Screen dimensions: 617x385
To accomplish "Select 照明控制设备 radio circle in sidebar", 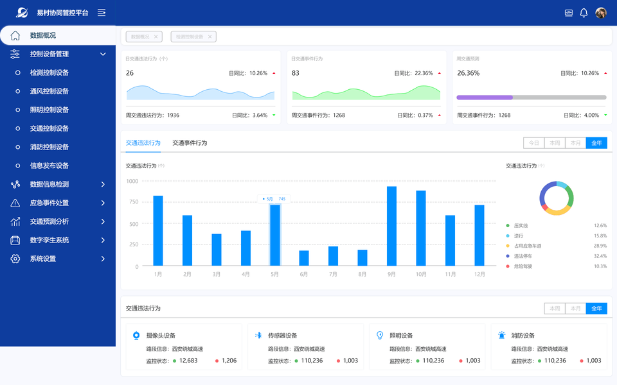I will pos(17,110).
